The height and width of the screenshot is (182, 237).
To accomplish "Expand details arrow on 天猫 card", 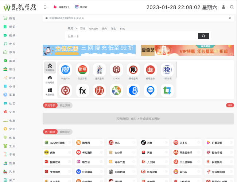I will coord(166,152).
